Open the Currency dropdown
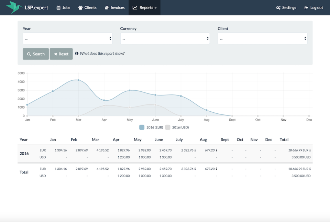330x222 pixels. 165,38
